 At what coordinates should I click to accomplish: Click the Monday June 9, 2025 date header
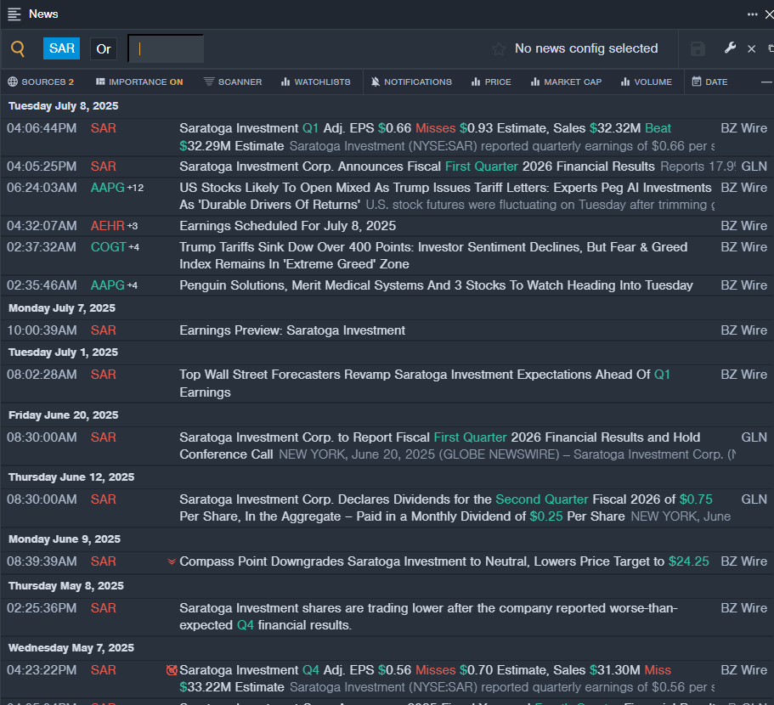point(65,539)
